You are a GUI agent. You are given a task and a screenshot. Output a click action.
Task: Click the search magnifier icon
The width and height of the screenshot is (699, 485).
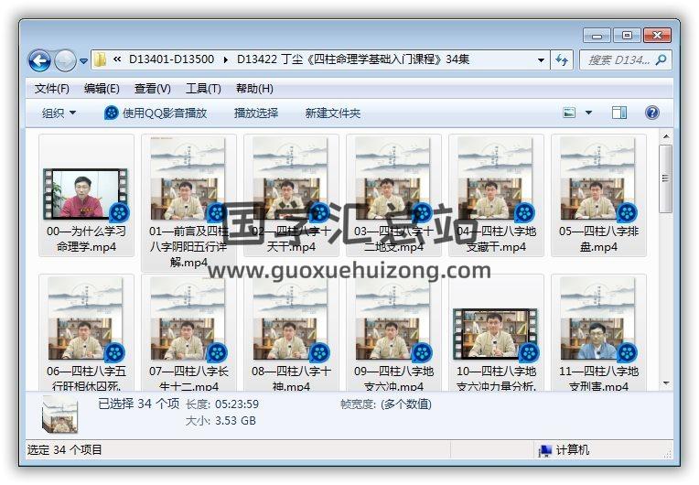click(661, 59)
